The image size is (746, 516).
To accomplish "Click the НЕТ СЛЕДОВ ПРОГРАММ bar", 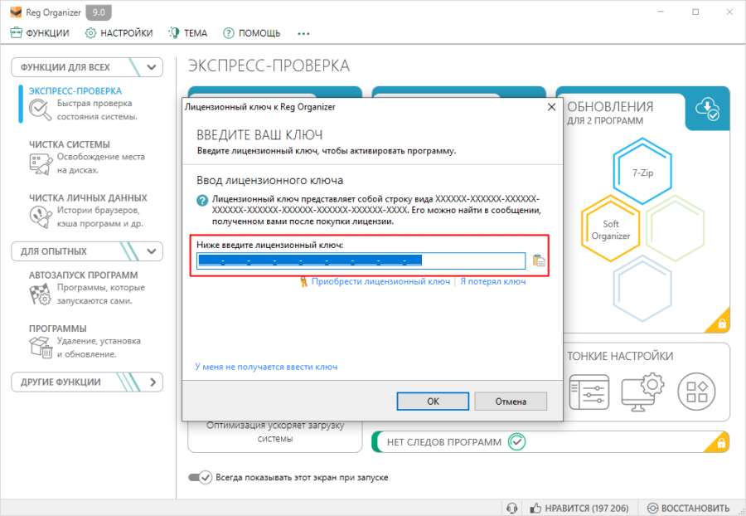I will (550, 441).
